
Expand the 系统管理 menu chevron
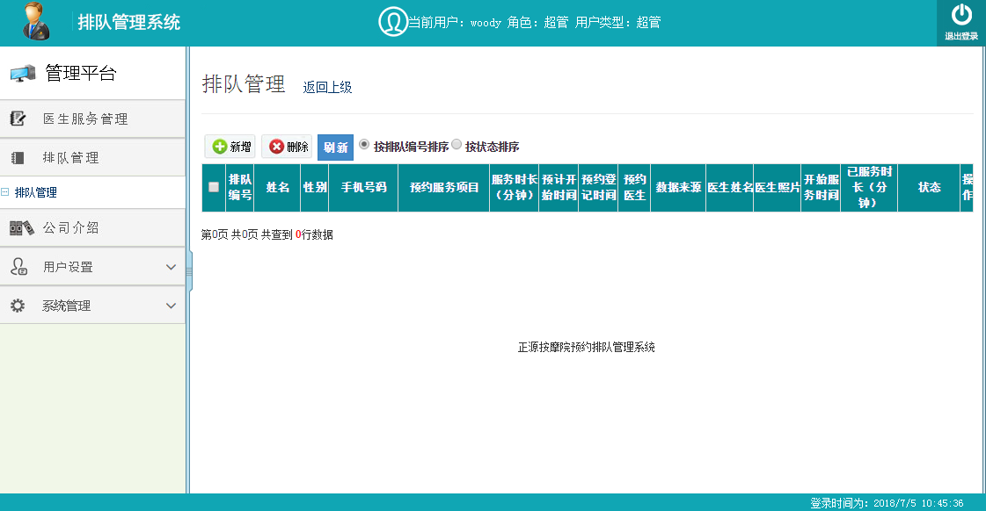[x=172, y=306]
